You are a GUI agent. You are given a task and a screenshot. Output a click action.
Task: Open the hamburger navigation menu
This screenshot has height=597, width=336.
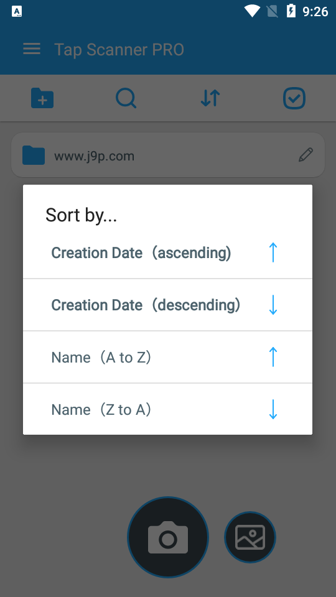32,49
